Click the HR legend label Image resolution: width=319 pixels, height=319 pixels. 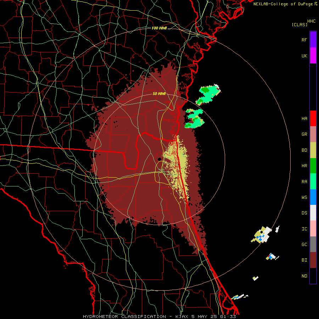(304, 166)
